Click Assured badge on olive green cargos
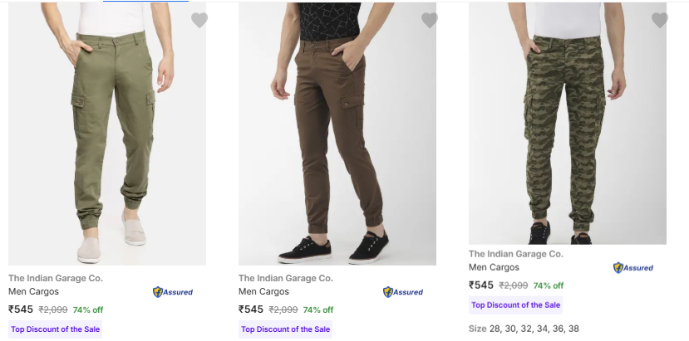689x341 pixels. pos(173,292)
